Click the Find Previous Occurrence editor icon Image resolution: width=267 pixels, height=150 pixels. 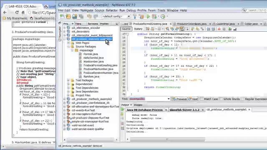172,29
